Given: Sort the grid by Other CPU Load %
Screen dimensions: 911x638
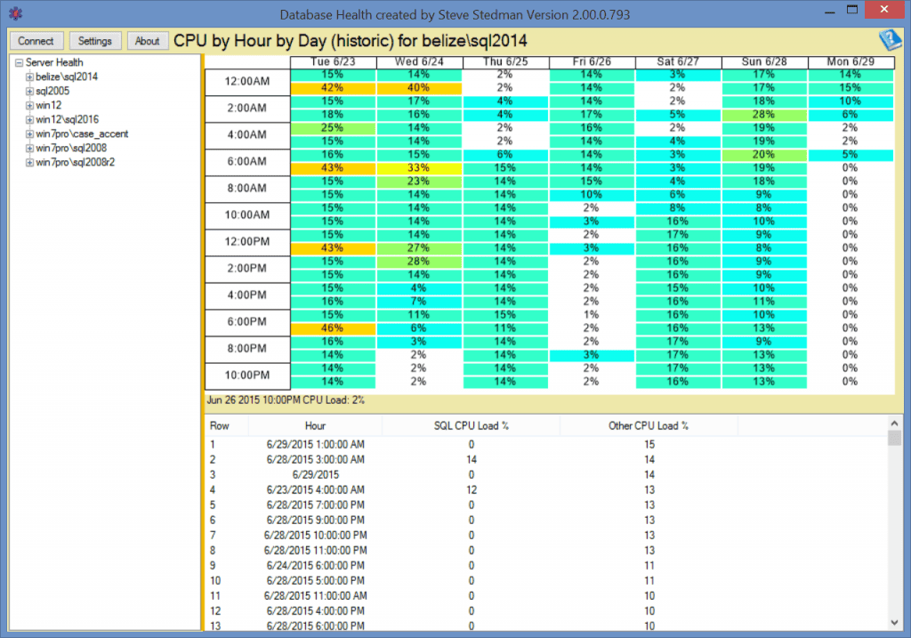Looking at the screenshot, I should point(649,425).
